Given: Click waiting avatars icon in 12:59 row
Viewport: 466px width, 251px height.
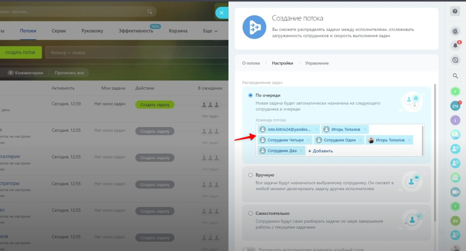Looking at the screenshot, I should coord(210,105).
